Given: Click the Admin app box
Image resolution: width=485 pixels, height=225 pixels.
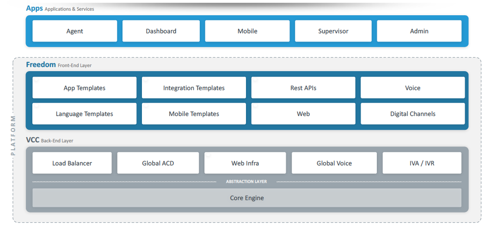Looking at the screenshot, I should 419,31.
